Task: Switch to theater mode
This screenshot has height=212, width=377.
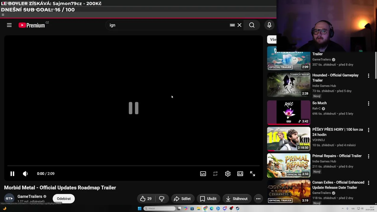Action: 240,174
